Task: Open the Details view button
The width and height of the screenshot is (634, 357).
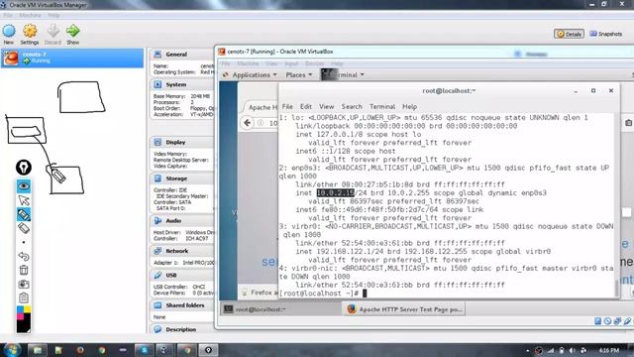Action: click(x=569, y=34)
